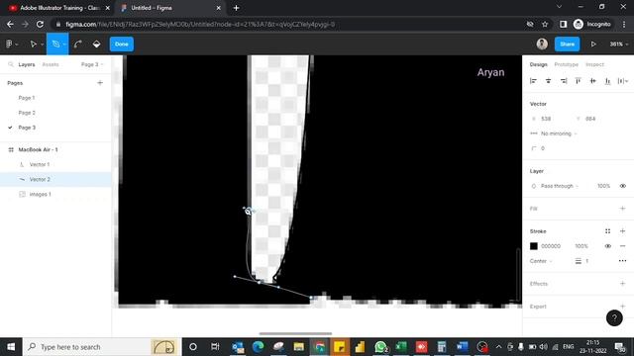Add an effect with plus icon

tap(623, 284)
